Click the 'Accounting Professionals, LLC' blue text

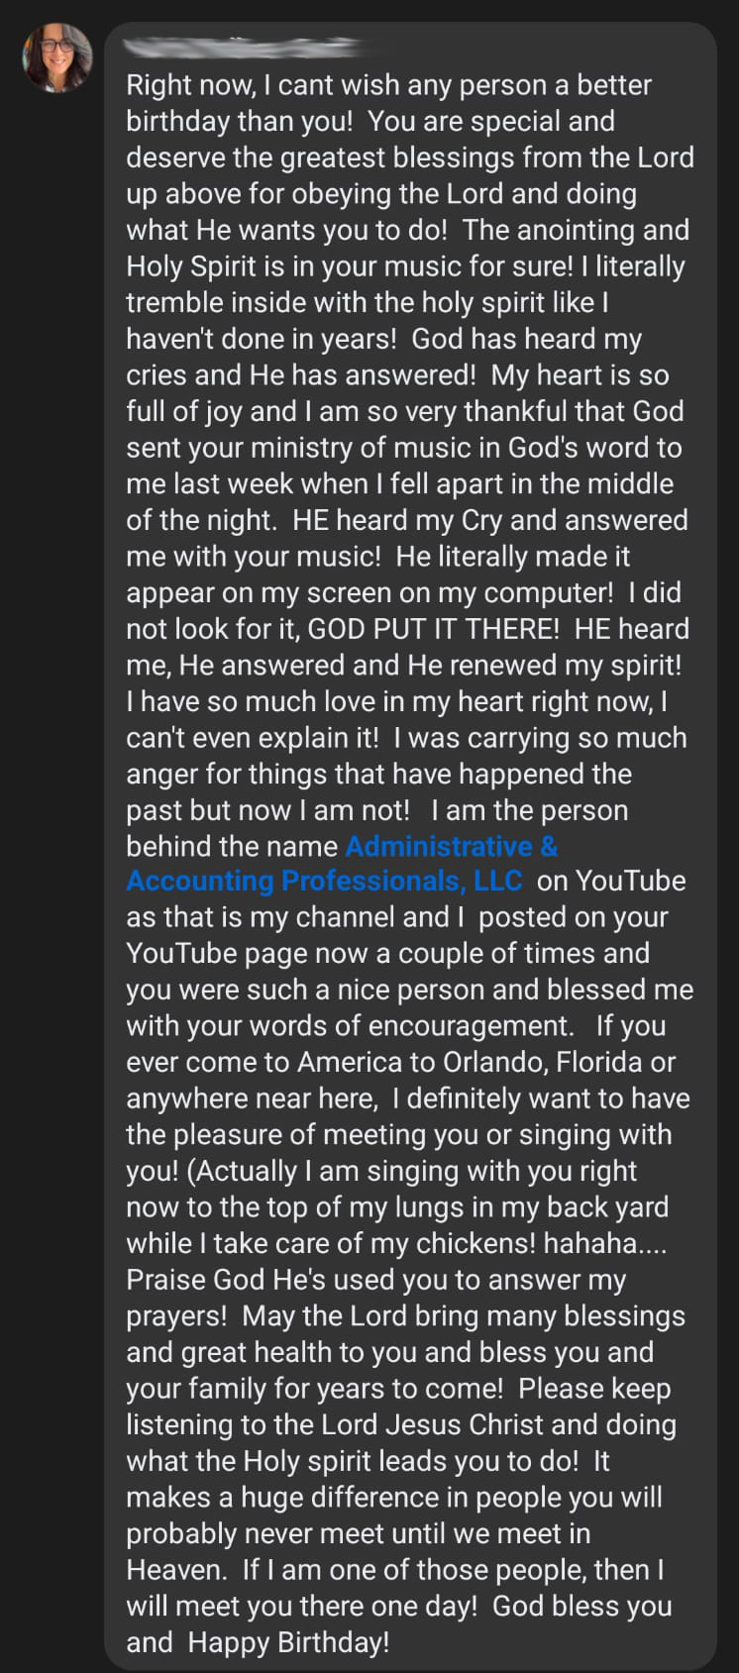[x=324, y=881]
